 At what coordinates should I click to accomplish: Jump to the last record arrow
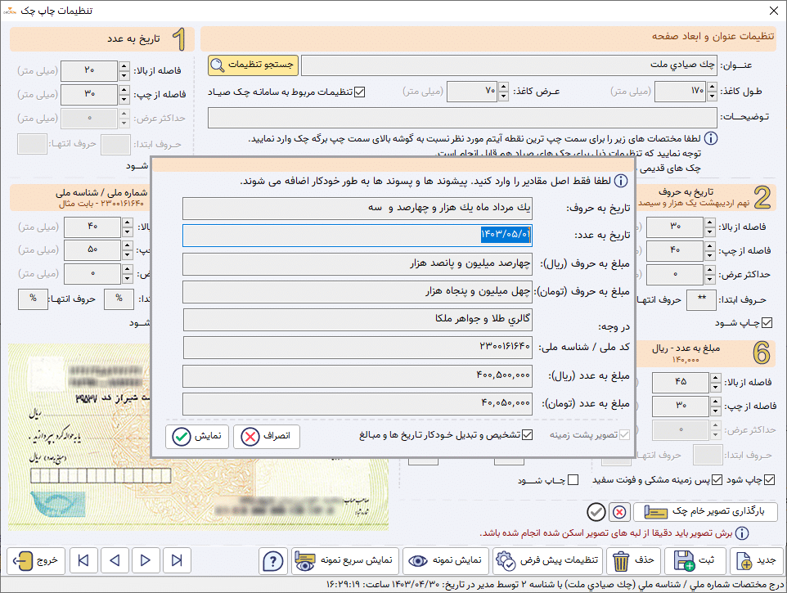(177, 560)
